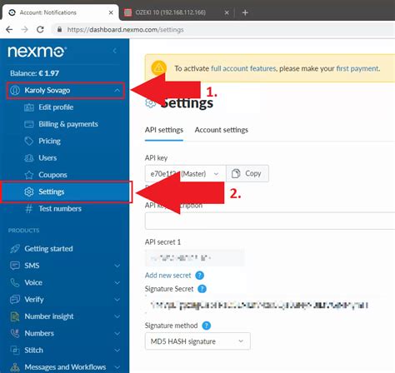
Task: Click the Edit profile card icon
Action: point(29,107)
